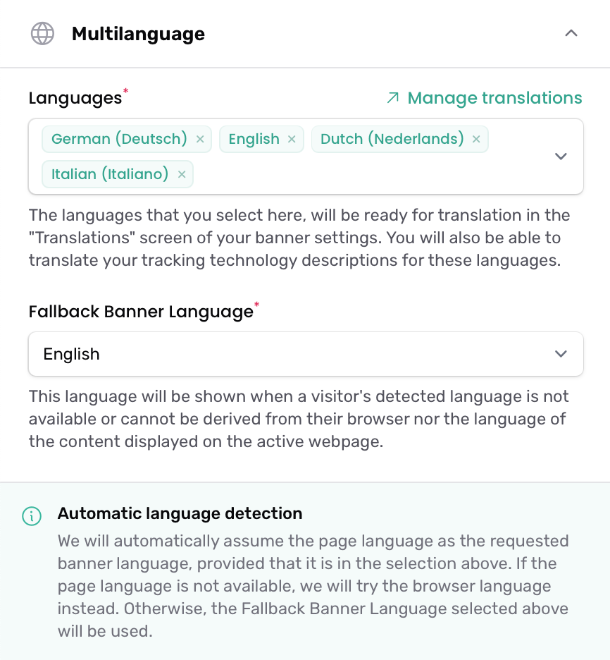Click the Automatic language detection heading

(180, 513)
